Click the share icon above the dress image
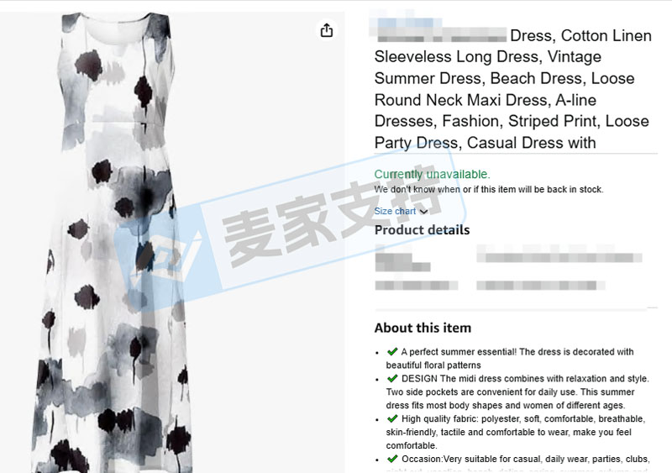 [x=327, y=30]
